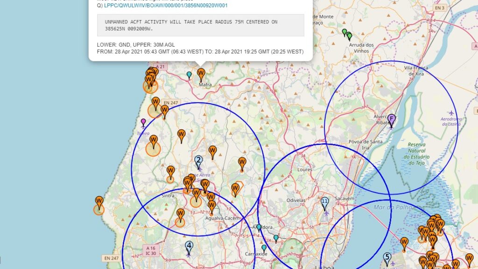Open the LPPC/QWULW NOTAM Q-code link
The height and width of the screenshot is (269, 478).
click(x=166, y=6)
